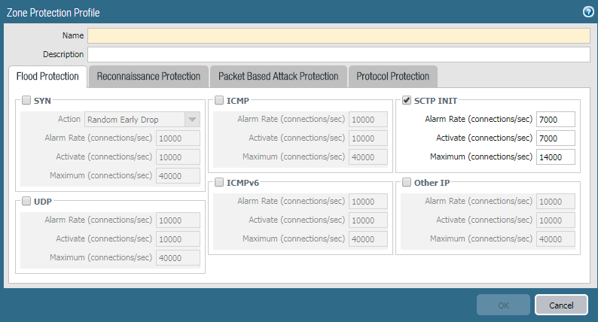The image size is (598, 322).
Task: Click the SYN Alarm Rate field
Action: (178, 138)
